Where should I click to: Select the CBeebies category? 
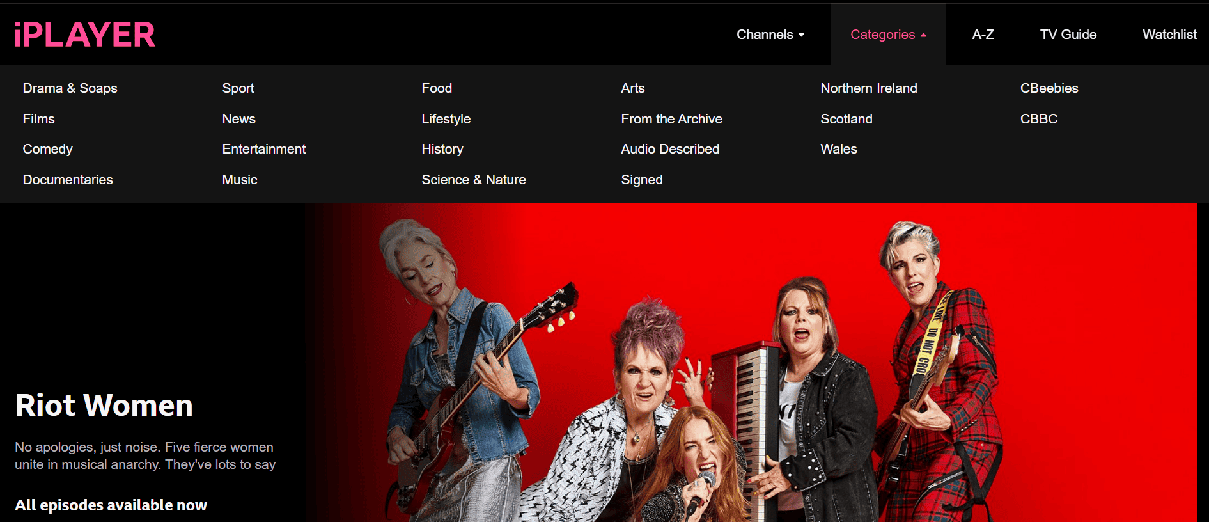coord(1049,88)
